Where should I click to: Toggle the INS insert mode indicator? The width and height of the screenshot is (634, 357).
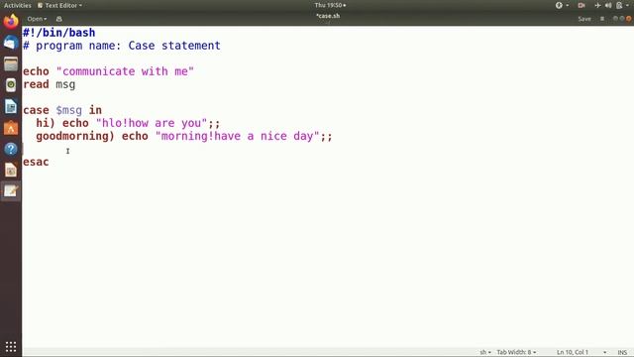(622, 353)
